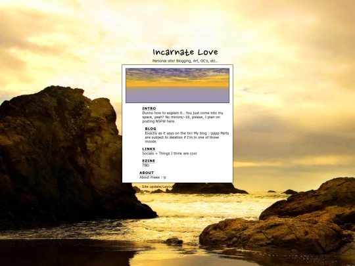Open the ABOUT page link
Screen dimensions: 355x266
pos(147,173)
